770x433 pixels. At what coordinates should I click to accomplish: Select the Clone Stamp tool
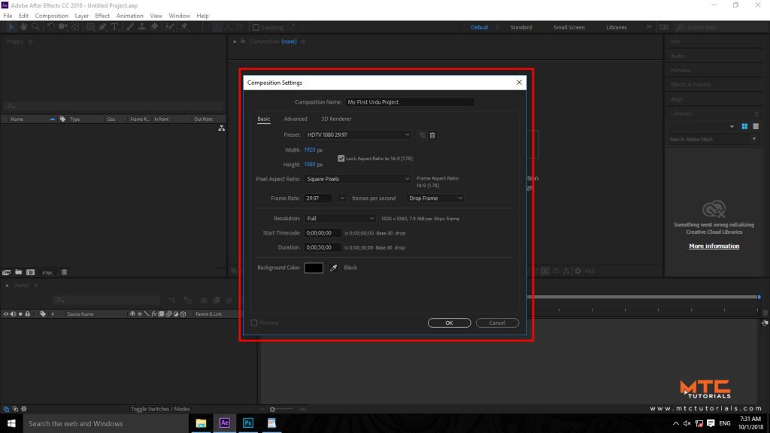pyautogui.click(x=142, y=27)
